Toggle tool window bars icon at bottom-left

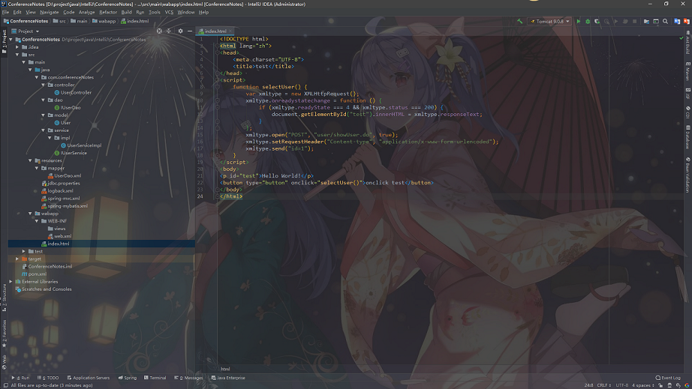tap(5, 385)
